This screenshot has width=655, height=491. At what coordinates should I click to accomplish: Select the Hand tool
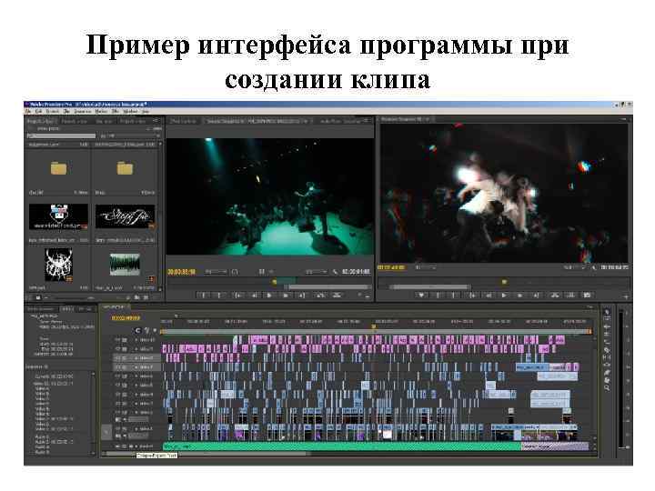click(x=607, y=379)
